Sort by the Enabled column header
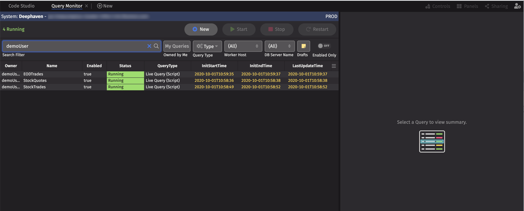Image resolution: width=524 pixels, height=211 pixels. pyautogui.click(x=94, y=66)
